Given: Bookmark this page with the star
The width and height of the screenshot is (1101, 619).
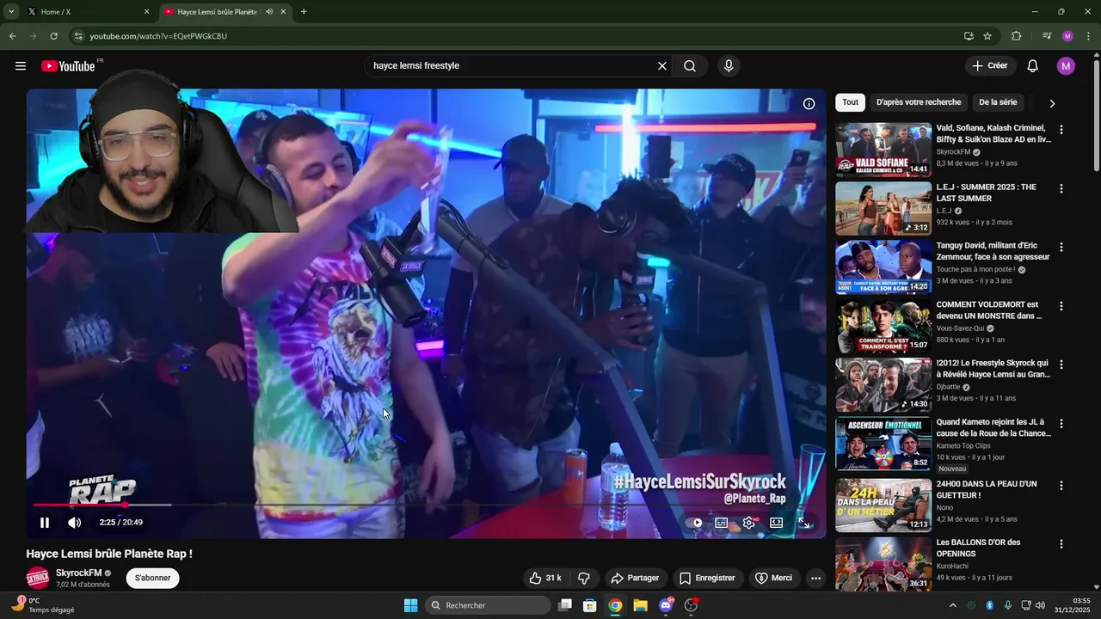Looking at the screenshot, I should 987,36.
